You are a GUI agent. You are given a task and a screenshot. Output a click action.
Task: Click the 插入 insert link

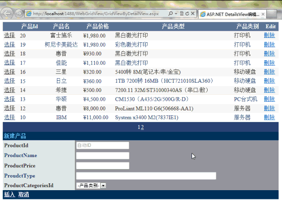9,195
